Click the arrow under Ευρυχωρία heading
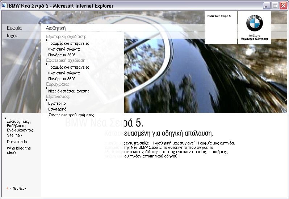Image resolution: width=289 pixels, height=199 pixels. (x=47, y=88)
